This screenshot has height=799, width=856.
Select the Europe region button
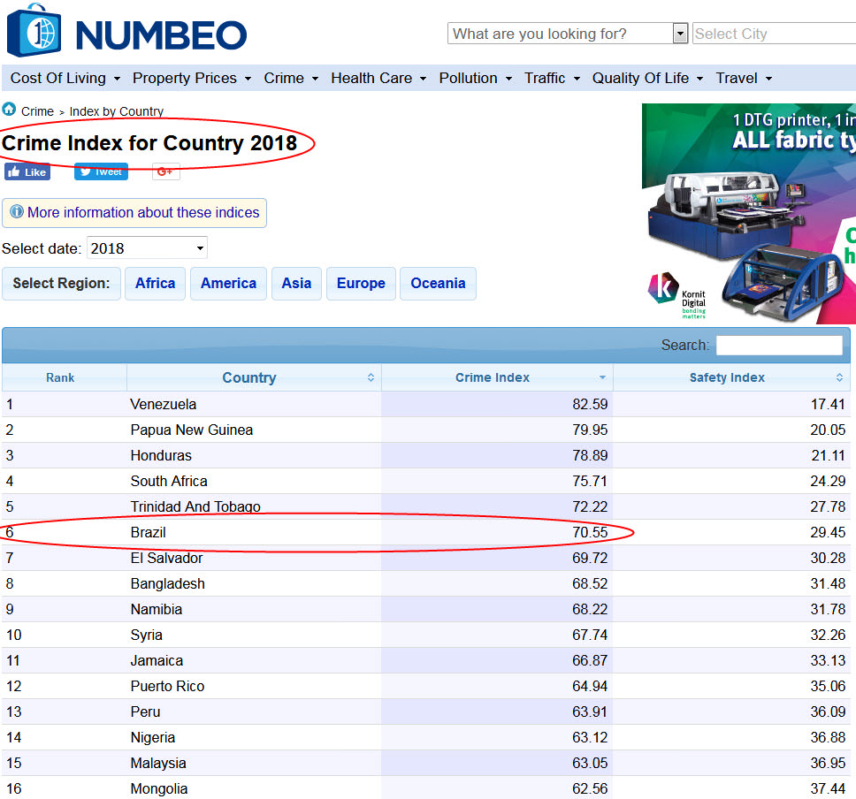pyautogui.click(x=361, y=284)
